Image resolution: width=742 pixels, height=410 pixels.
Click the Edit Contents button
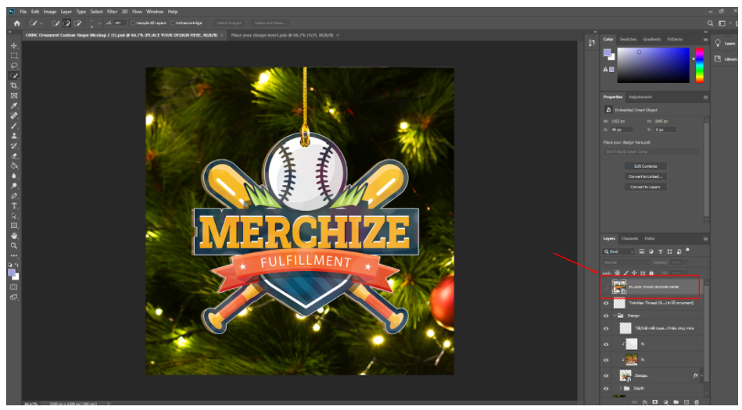(645, 166)
